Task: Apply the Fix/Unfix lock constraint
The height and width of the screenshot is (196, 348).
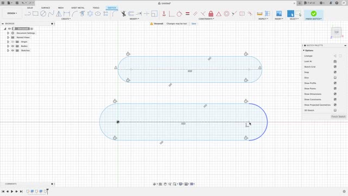Action: coord(211,14)
